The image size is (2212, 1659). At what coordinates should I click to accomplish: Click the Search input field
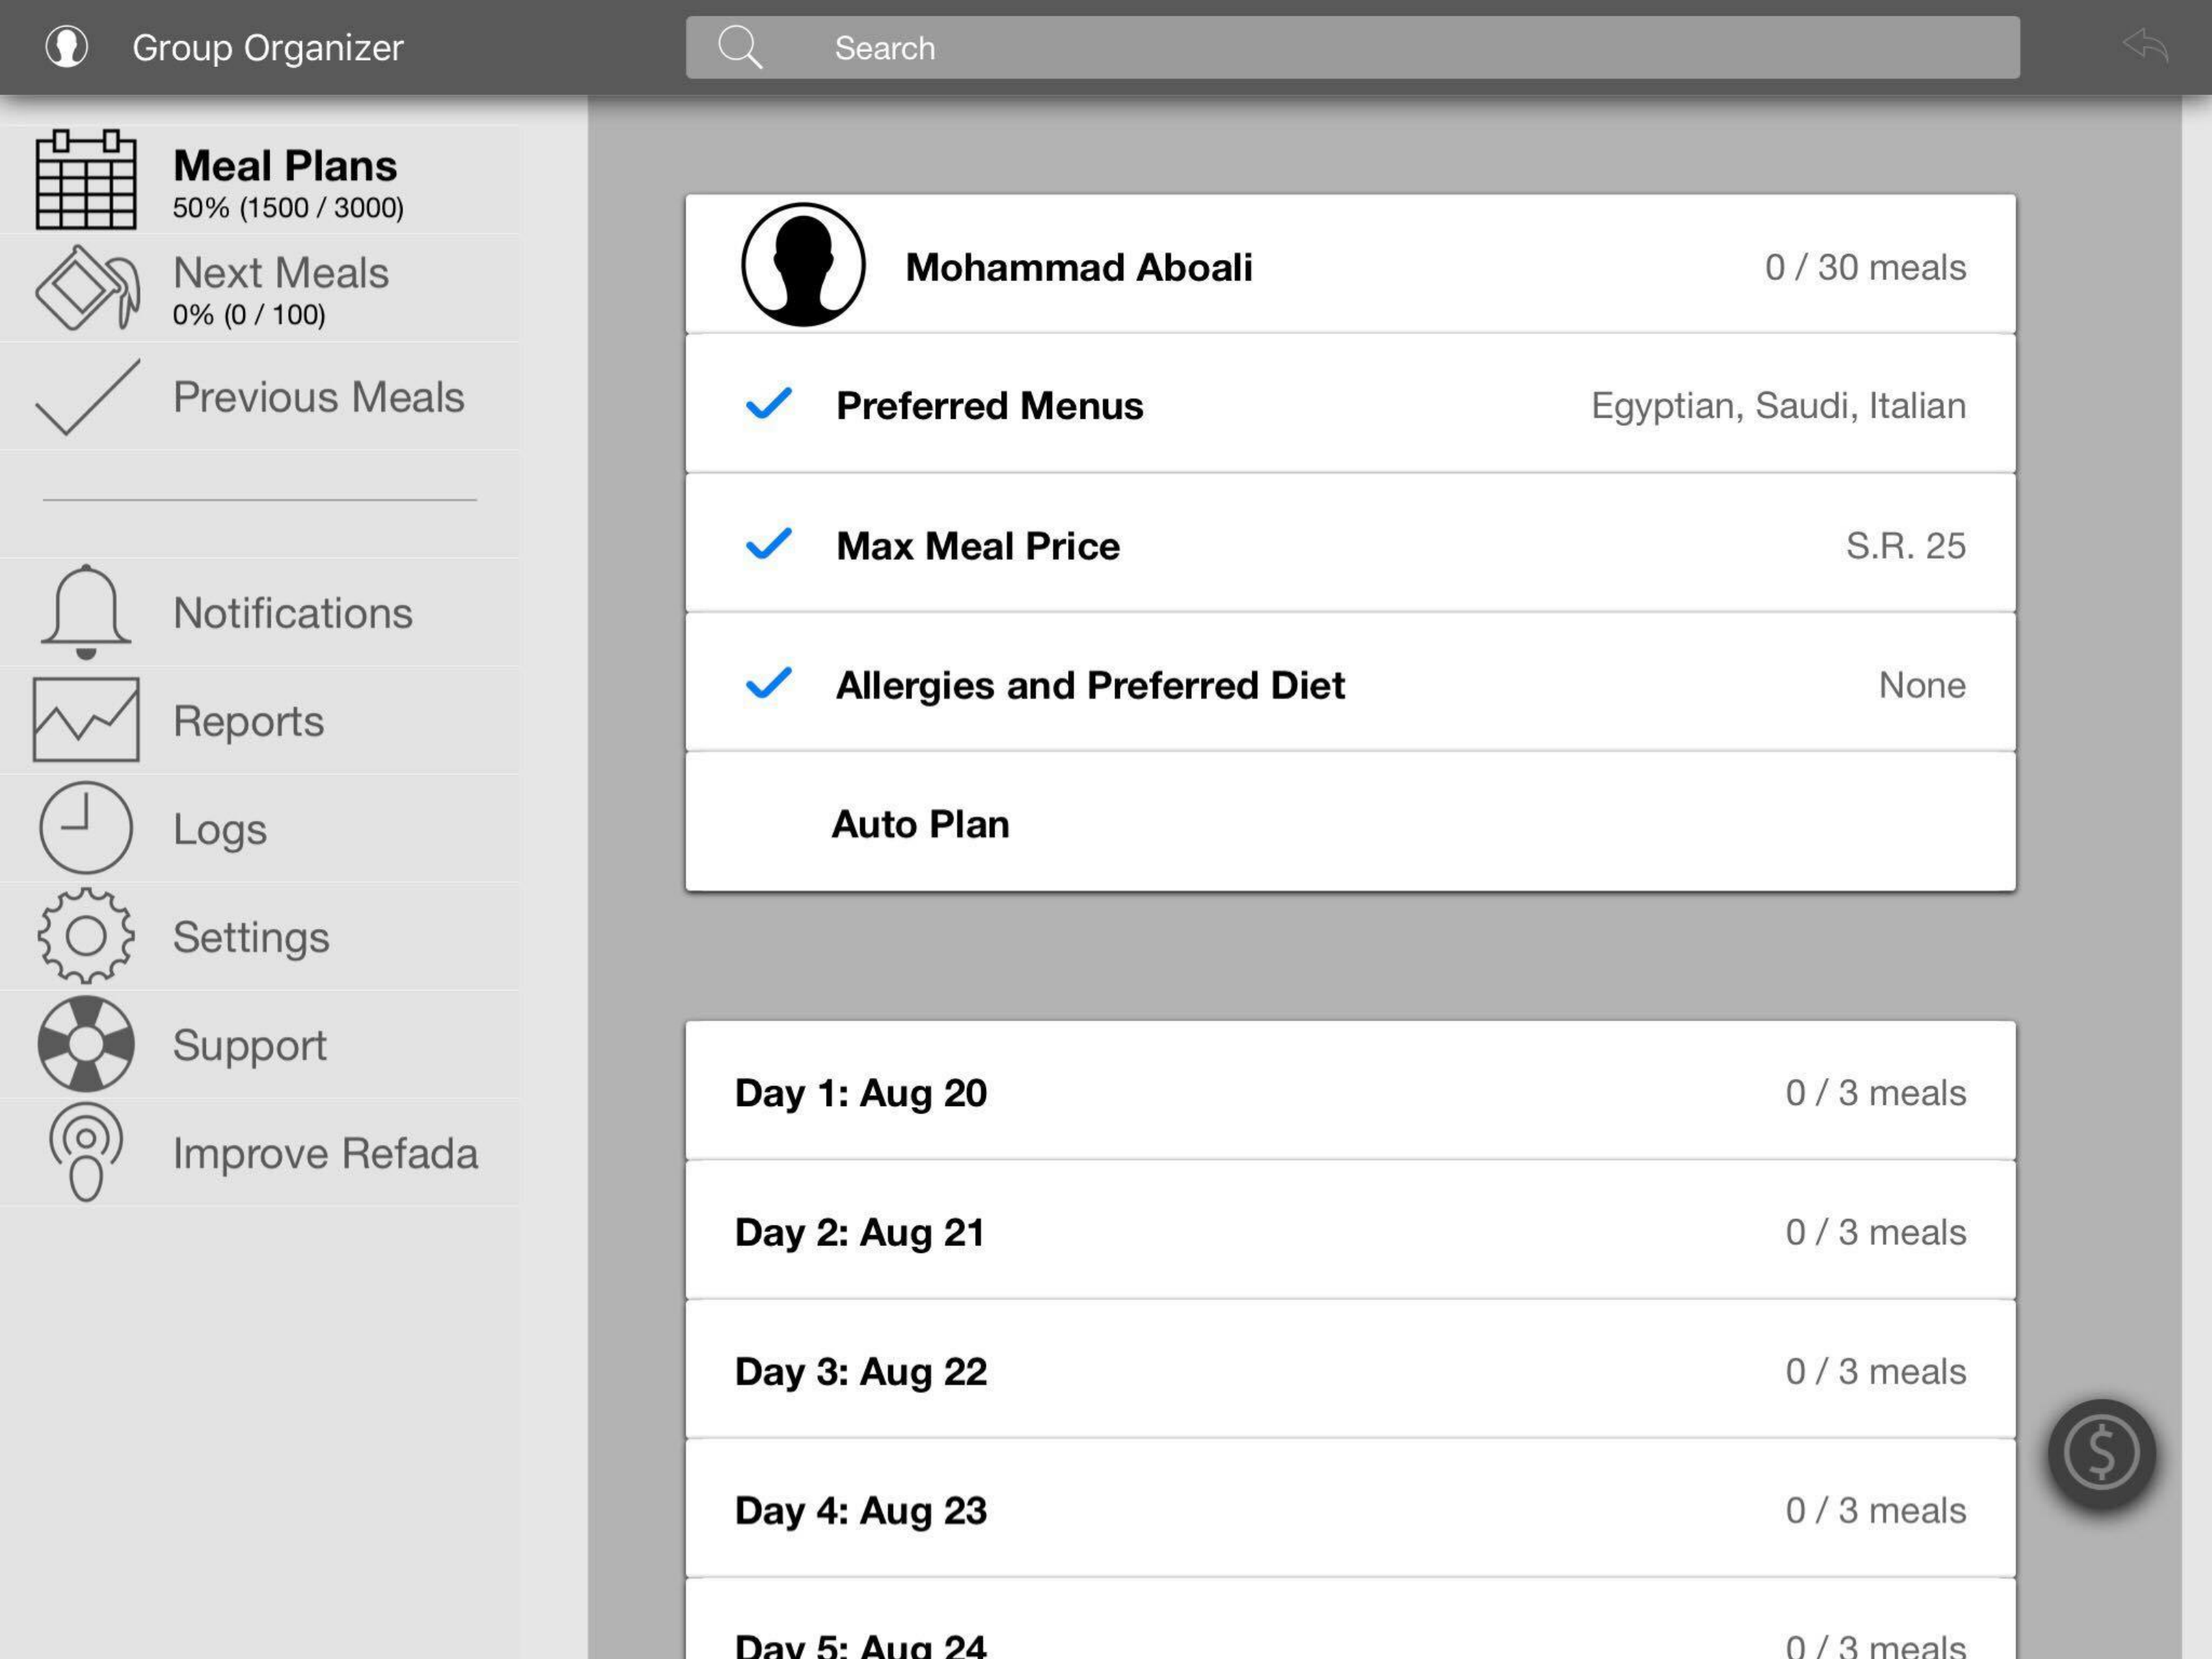tap(1352, 47)
